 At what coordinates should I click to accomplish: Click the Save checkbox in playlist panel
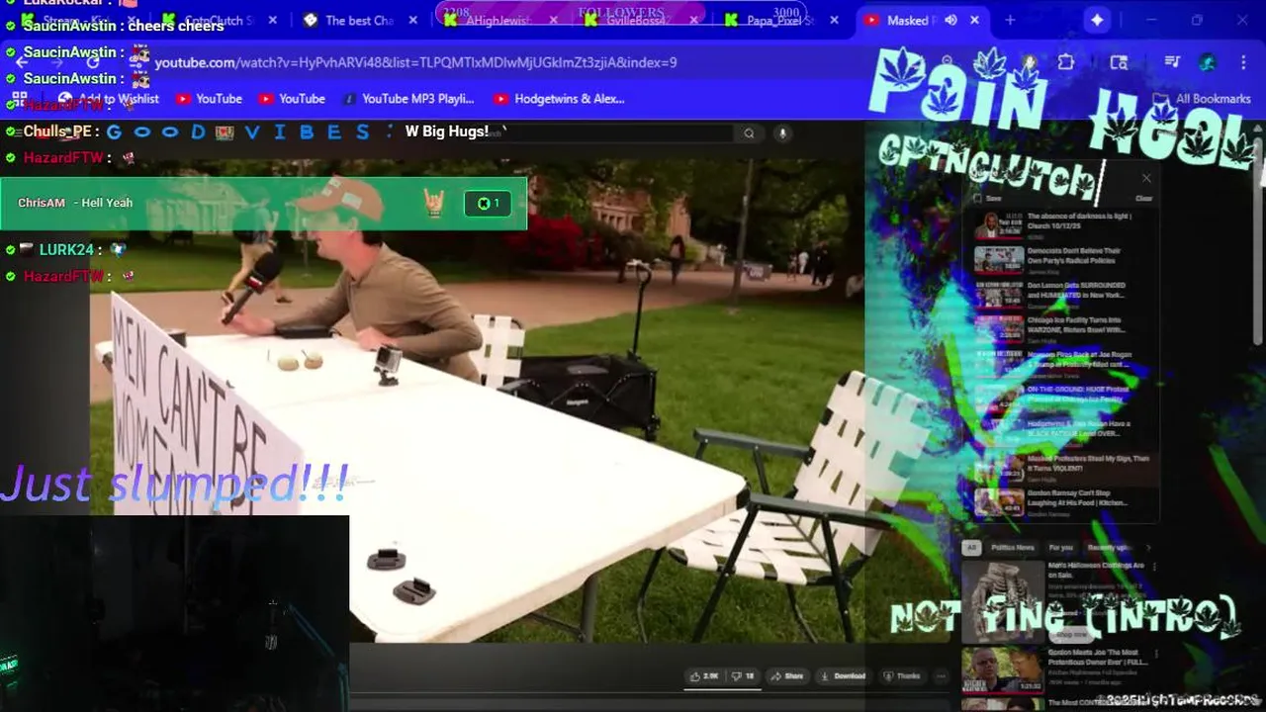988,198
